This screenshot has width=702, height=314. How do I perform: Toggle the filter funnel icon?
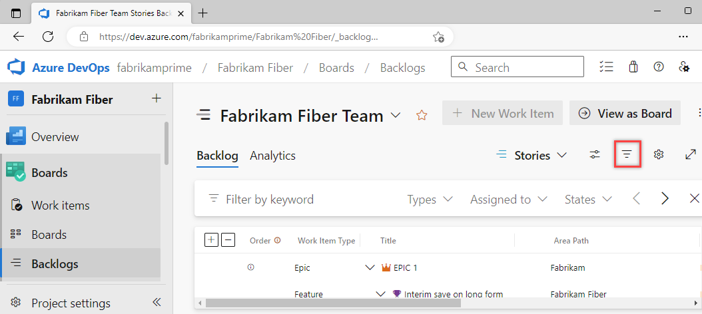(x=627, y=154)
